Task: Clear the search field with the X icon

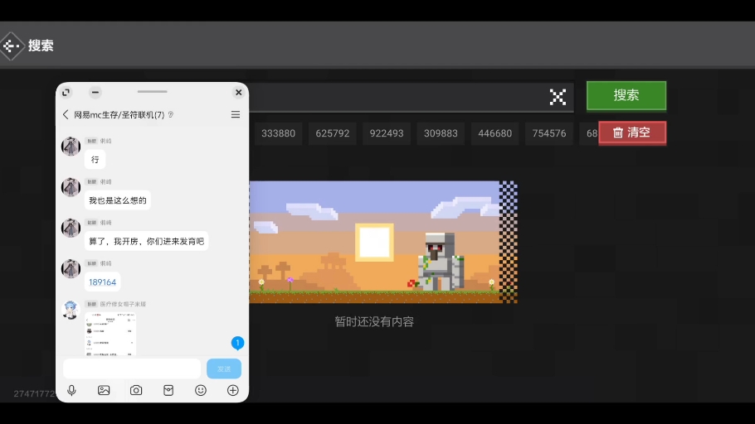Action: pyautogui.click(x=558, y=97)
